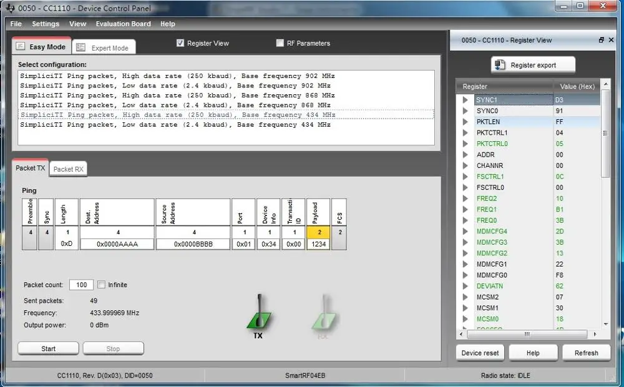Click the Register export document icon

pyautogui.click(x=500, y=65)
